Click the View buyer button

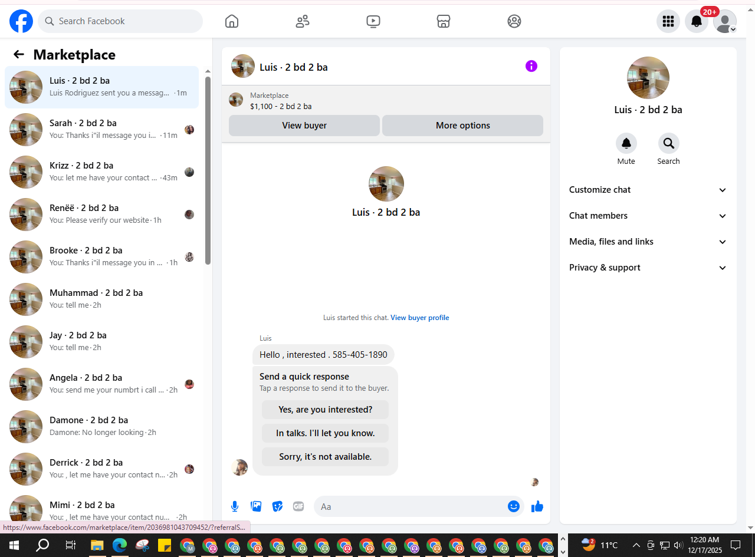304,126
